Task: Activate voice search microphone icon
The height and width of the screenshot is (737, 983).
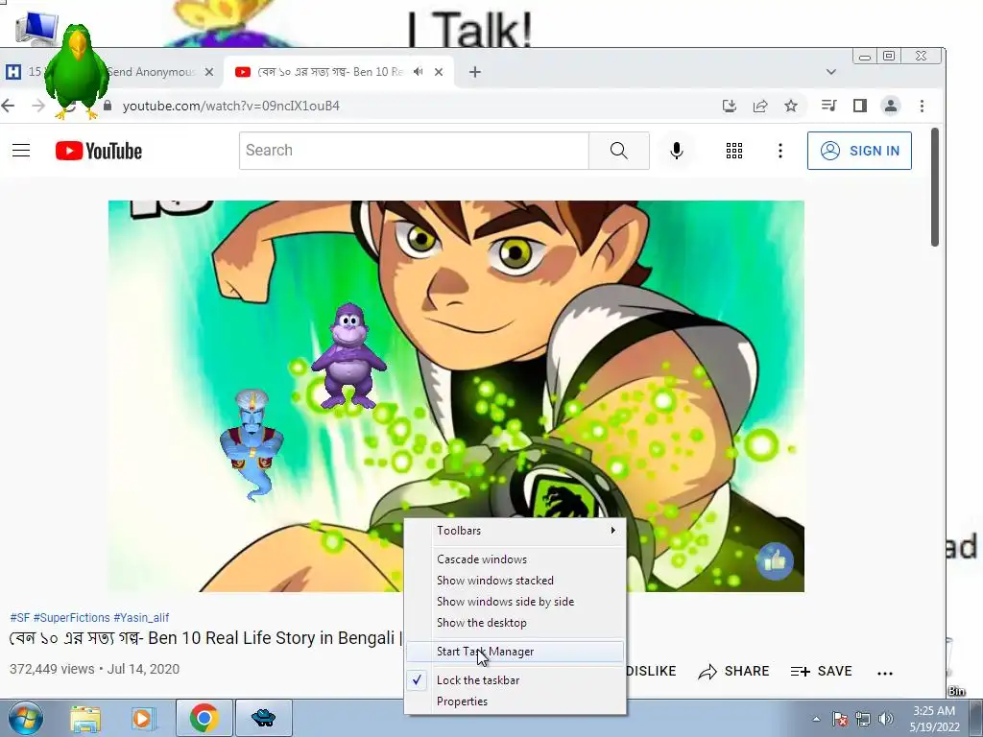Action: [x=677, y=151]
